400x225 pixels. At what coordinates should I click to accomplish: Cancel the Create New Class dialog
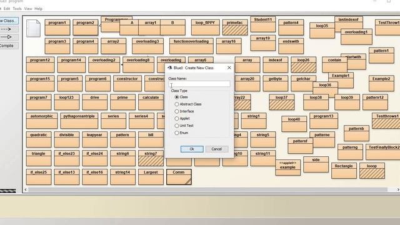tap(217, 149)
